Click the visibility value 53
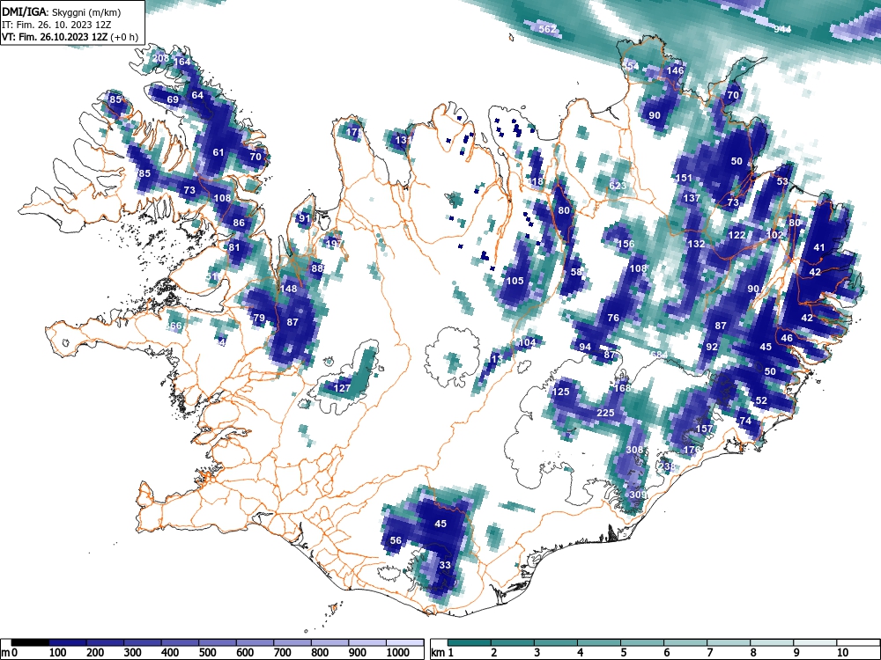 (782, 181)
